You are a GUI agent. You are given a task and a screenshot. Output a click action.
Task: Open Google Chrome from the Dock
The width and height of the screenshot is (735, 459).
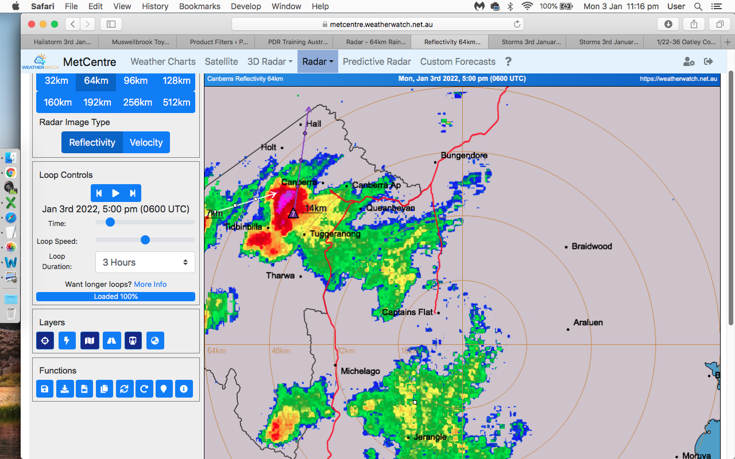[x=10, y=173]
